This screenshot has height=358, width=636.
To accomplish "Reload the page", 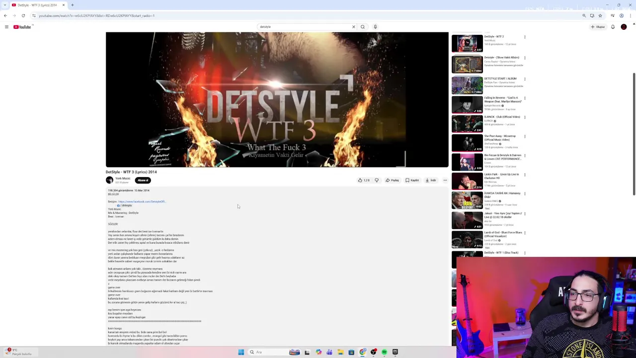I will point(23,15).
